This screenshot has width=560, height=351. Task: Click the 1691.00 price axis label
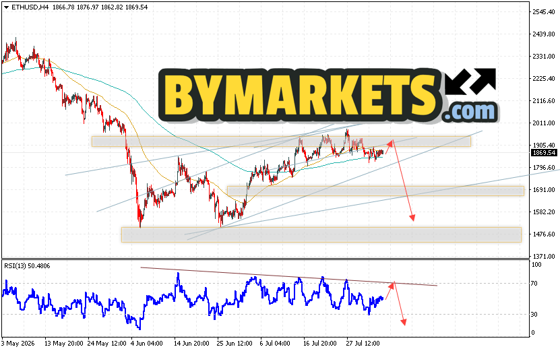[544, 189]
